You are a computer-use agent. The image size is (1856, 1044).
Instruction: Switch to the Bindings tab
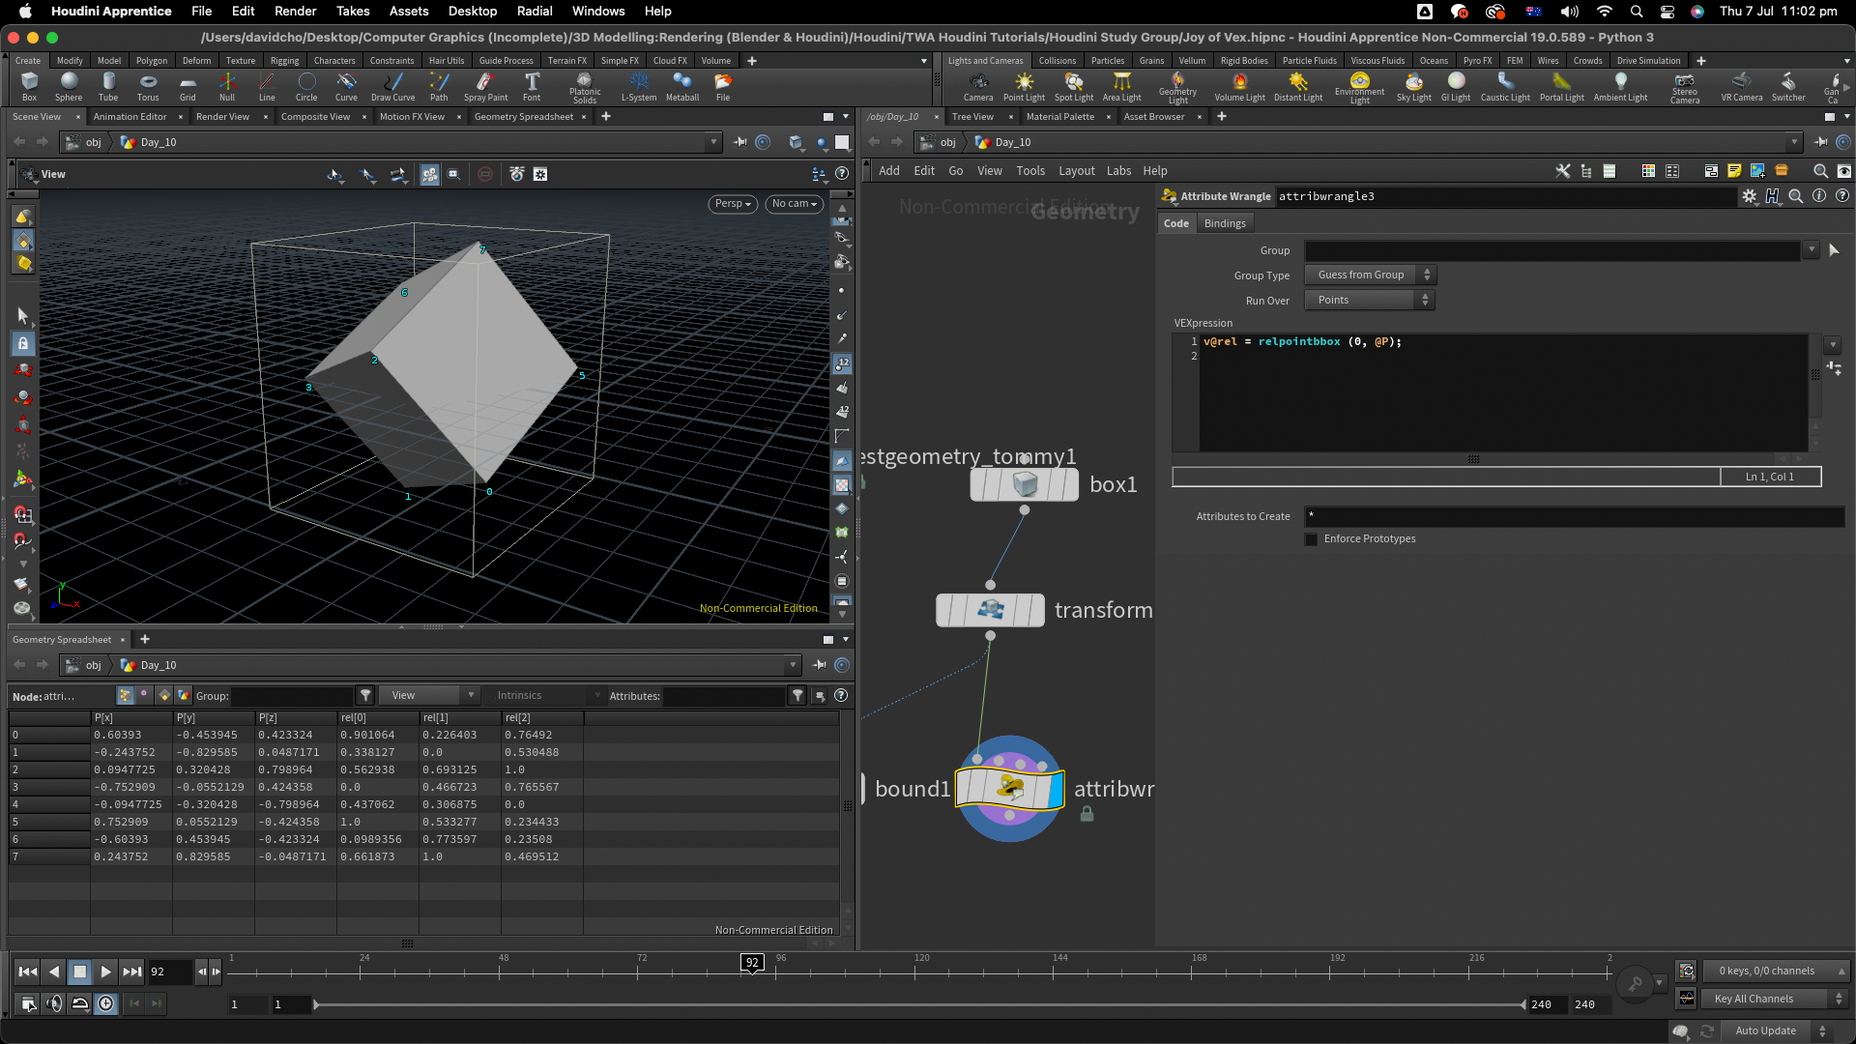point(1224,223)
